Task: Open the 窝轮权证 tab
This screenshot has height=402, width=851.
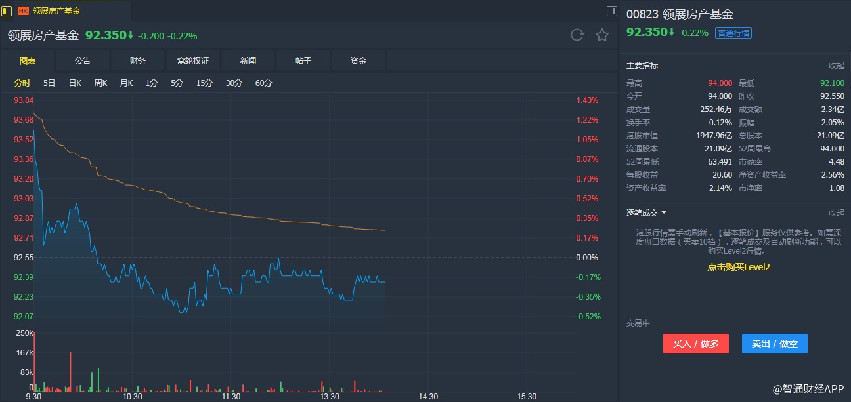Action: 193,61
